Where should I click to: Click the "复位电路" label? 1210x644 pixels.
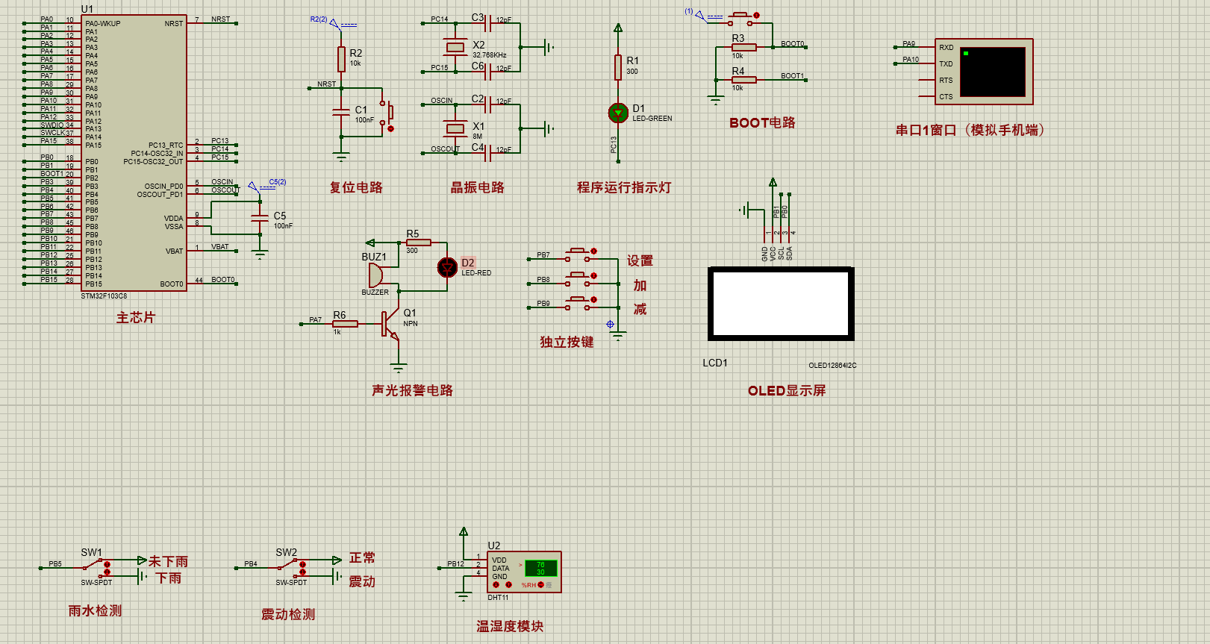point(356,187)
